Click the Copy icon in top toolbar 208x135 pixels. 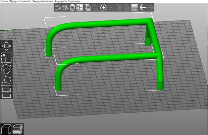pos(88,8)
